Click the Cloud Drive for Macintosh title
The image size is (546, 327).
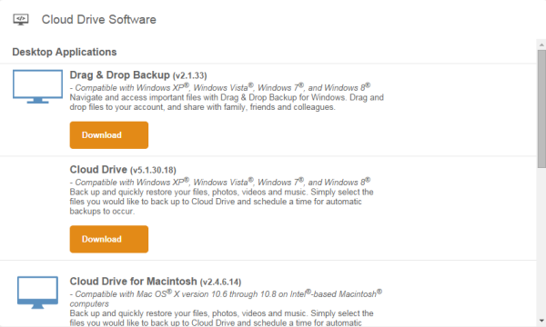[134, 282]
